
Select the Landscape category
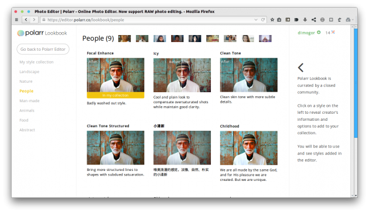[29, 72]
